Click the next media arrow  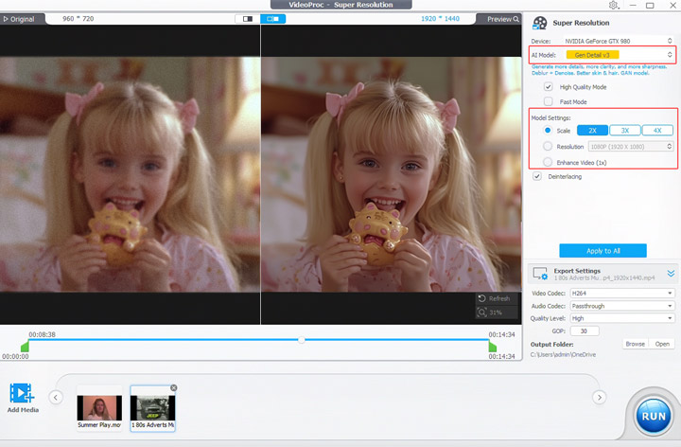[600, 397]
